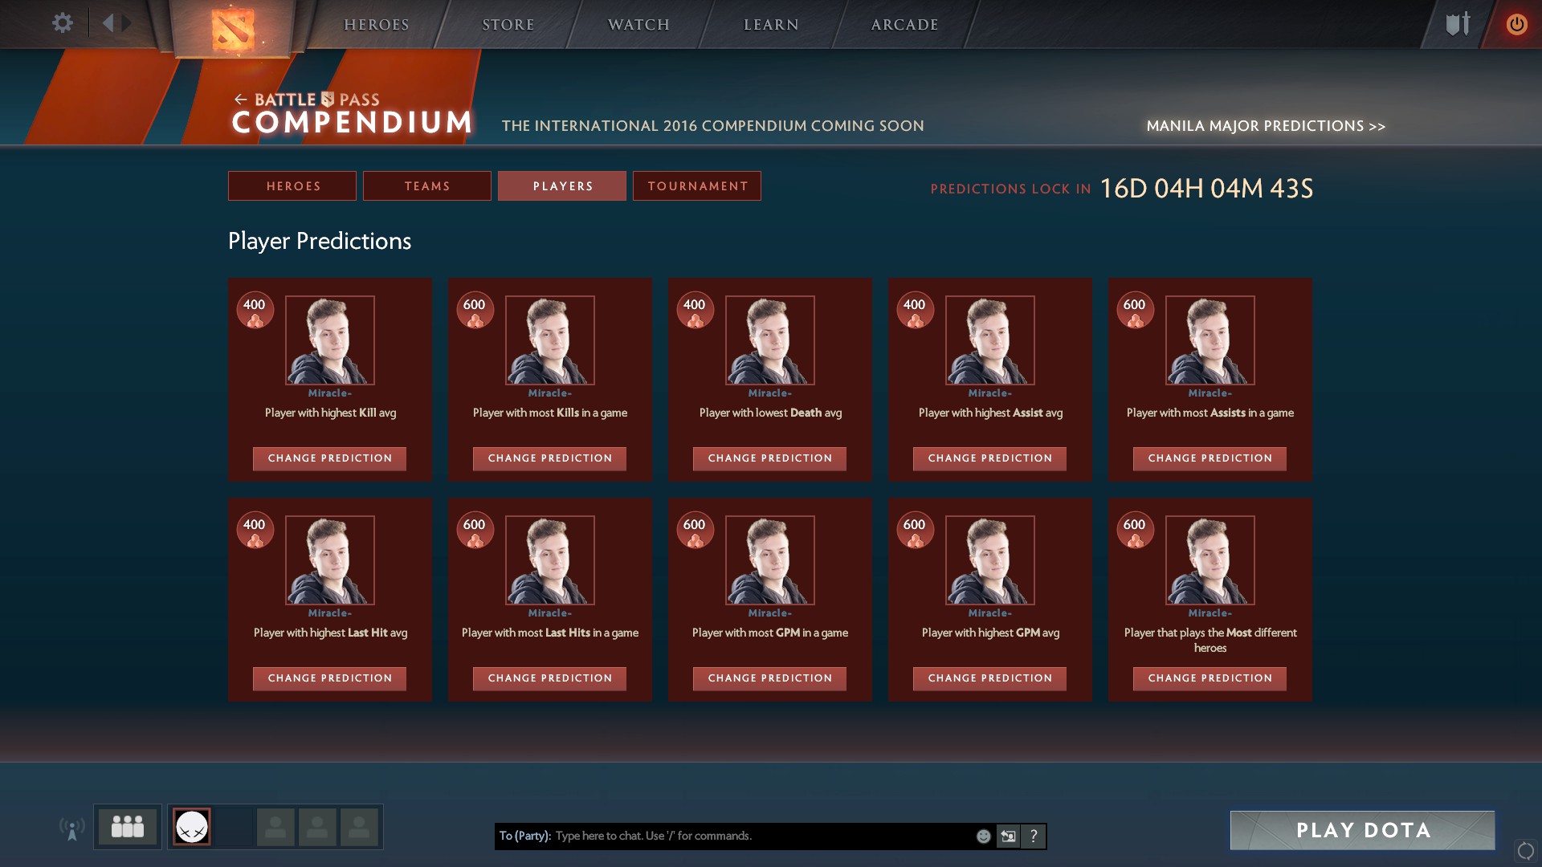The image size is (1542, 867).
Task: Click the voice broadcast antenna icon
Action: 71,828
